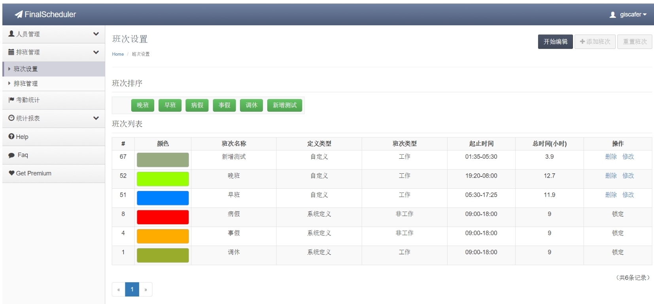This screenshot has height=304, width=654.
Task: Open the 排班管理 submenu item
Action: point(54,84)
